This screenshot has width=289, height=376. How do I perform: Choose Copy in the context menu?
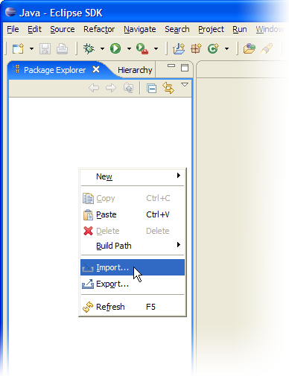tap(133, 198)
